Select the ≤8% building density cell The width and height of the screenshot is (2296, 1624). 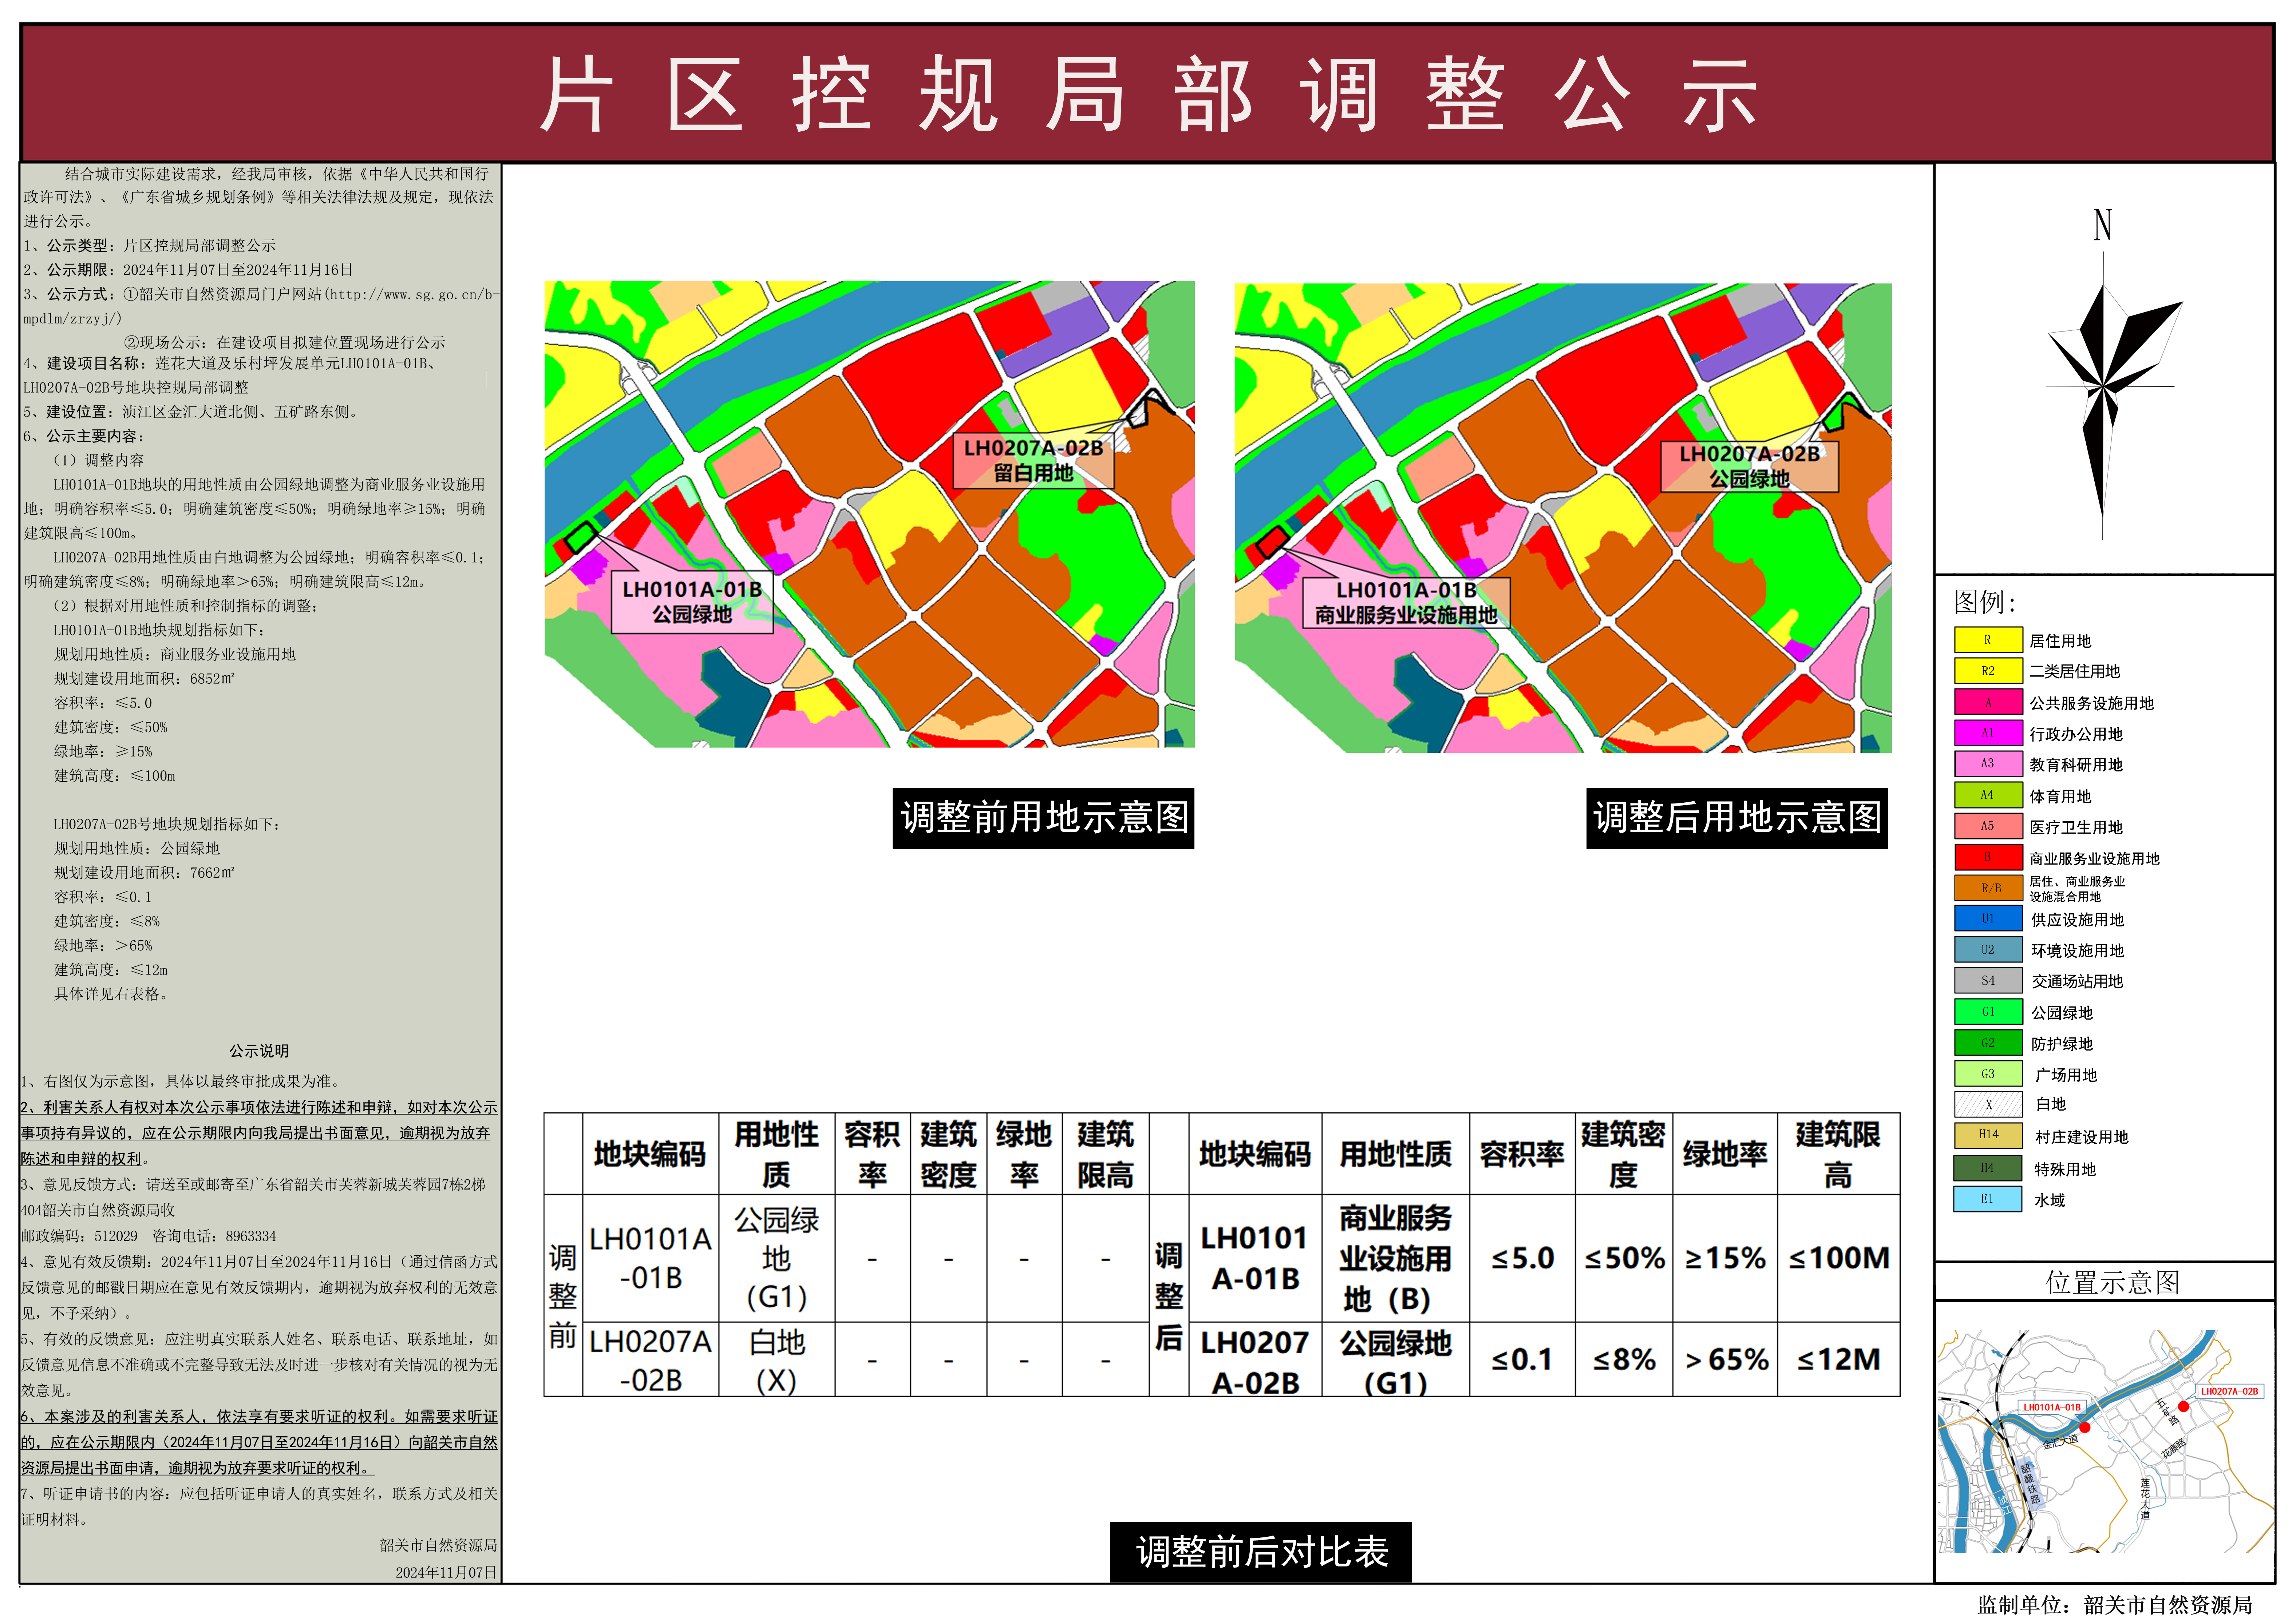pos(1624,1360)
